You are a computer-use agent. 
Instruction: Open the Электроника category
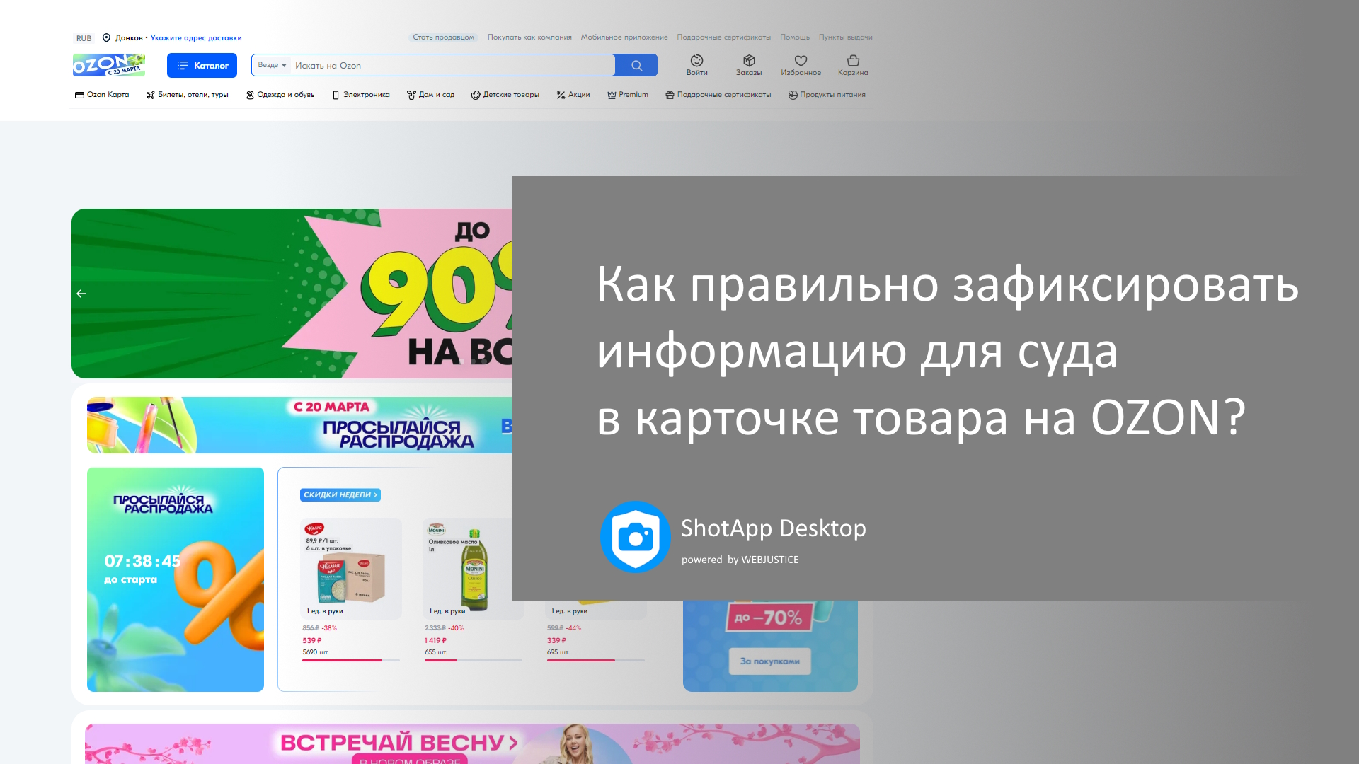[x=361, y=95]
